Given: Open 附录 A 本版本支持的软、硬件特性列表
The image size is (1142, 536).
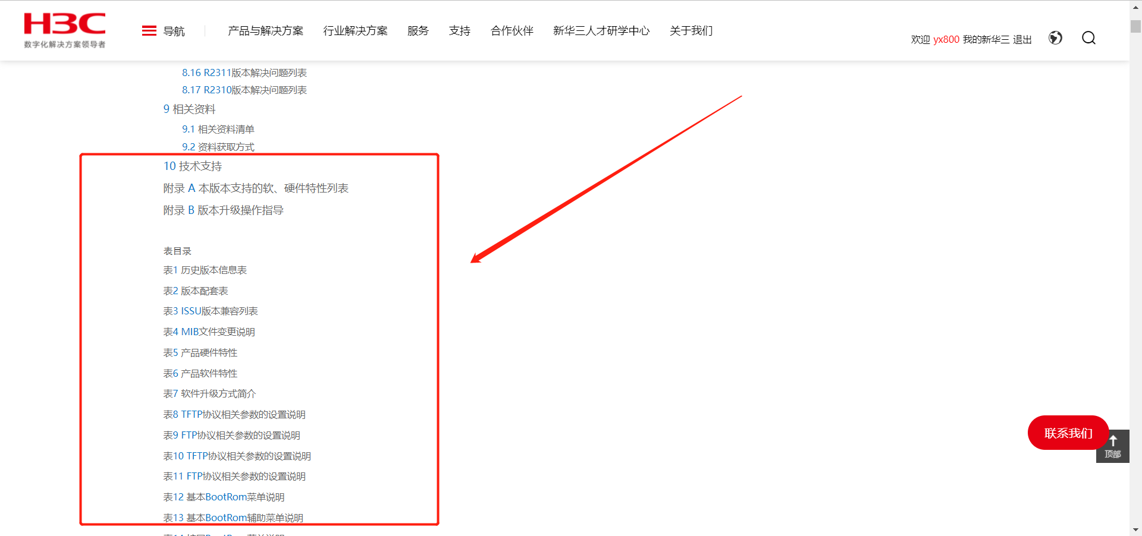Looking at the screenshot, I should pos(256,188).
